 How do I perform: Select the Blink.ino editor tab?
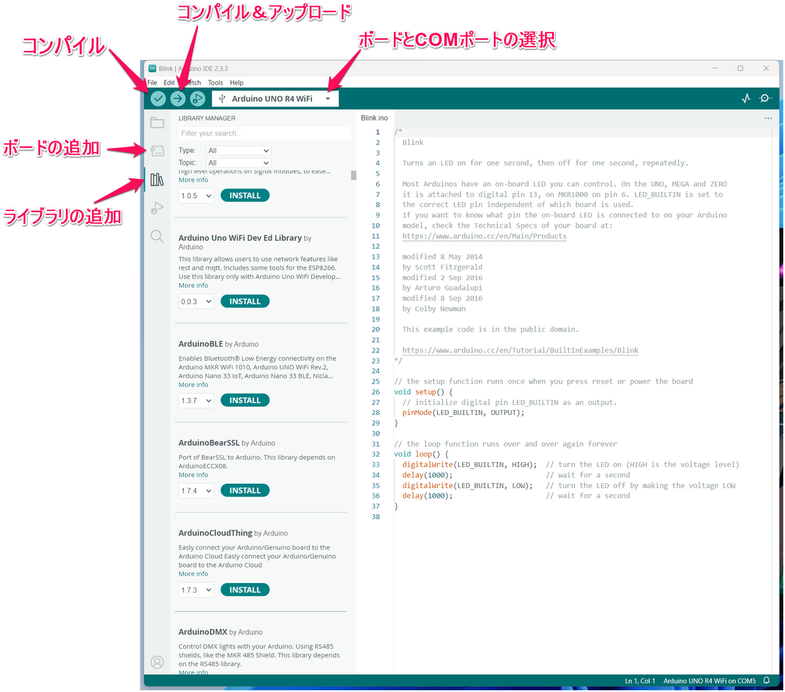(x=374, y=118)
